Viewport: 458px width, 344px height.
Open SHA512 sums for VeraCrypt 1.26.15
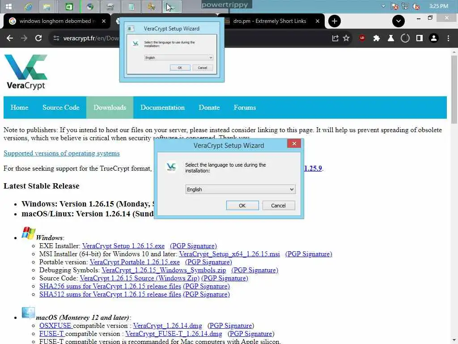pyautogui.click(x=110, y=294)
